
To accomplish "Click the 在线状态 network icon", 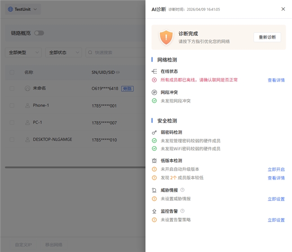I will 155,71.
